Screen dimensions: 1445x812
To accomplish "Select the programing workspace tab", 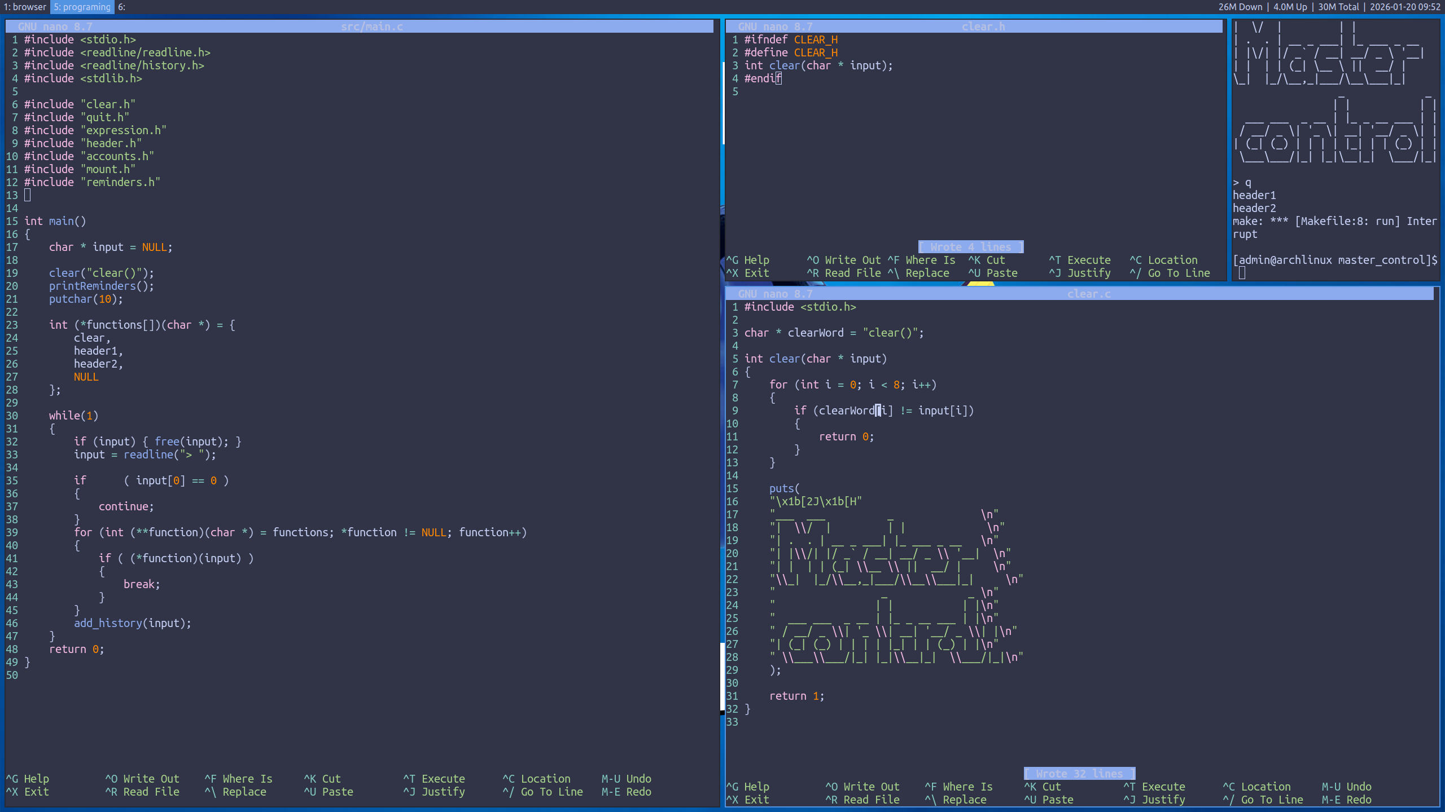I will coord(82,7).
